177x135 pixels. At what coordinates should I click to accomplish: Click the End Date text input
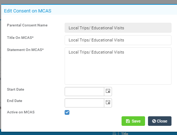(84, 103)
